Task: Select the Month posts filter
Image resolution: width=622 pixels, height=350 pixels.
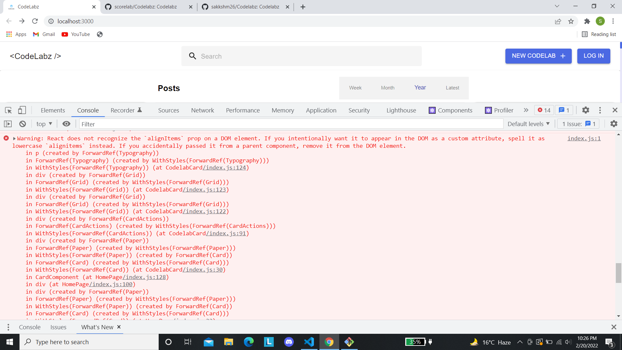Action: tap(387, 87)
